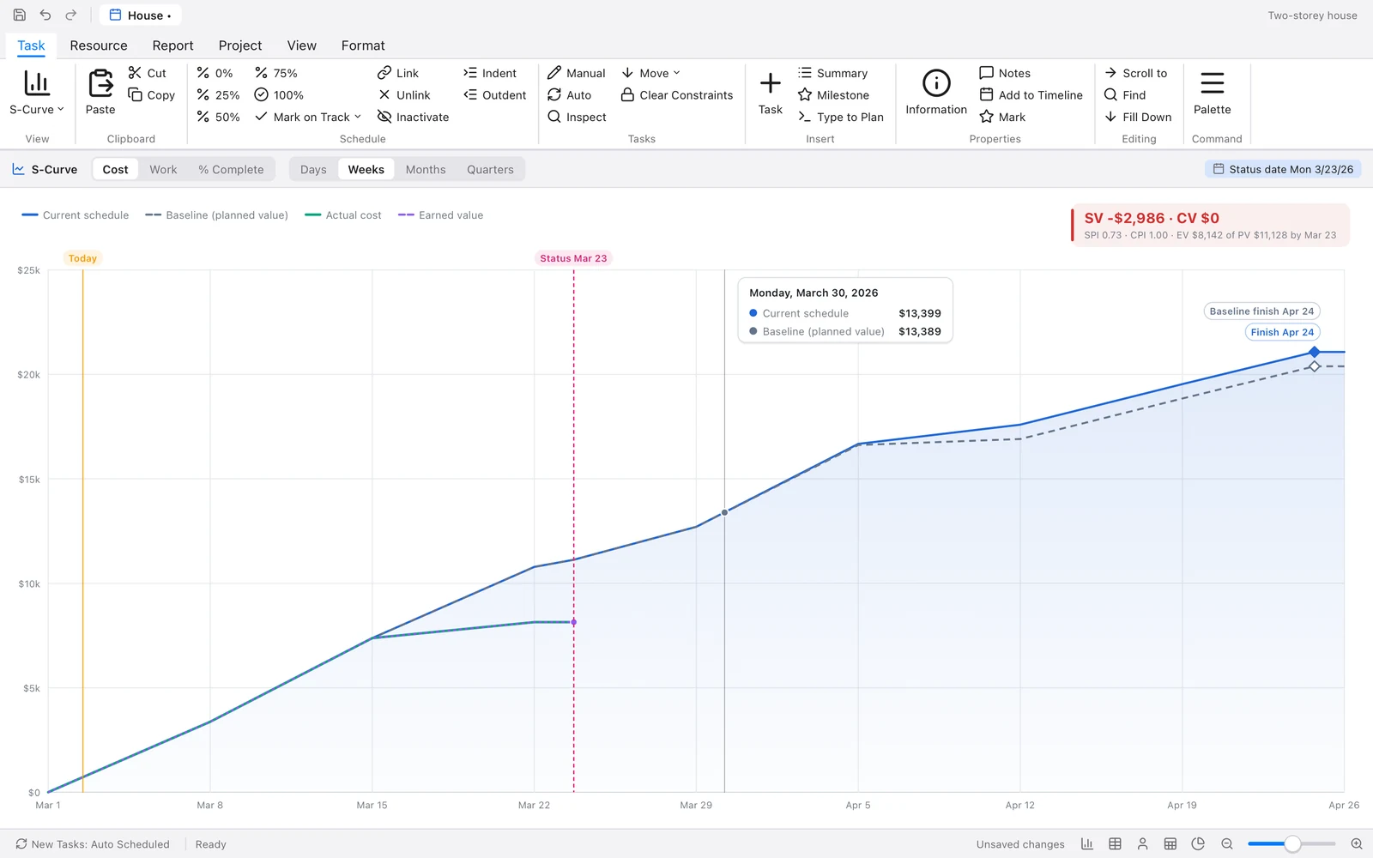Insert a Milestone
1373x858 pixels.
pyautogui.click(x=833, y=95)
